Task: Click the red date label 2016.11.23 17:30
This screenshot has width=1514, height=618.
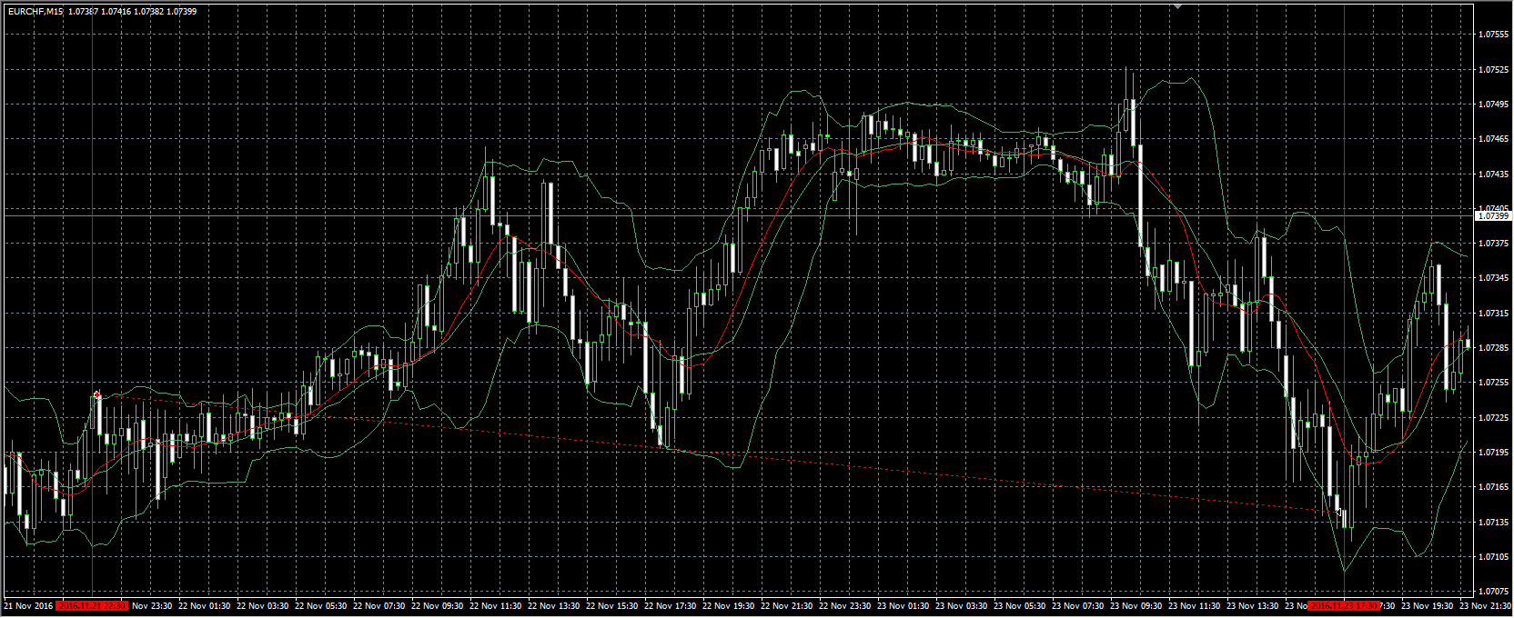Action: point(1345,605)
